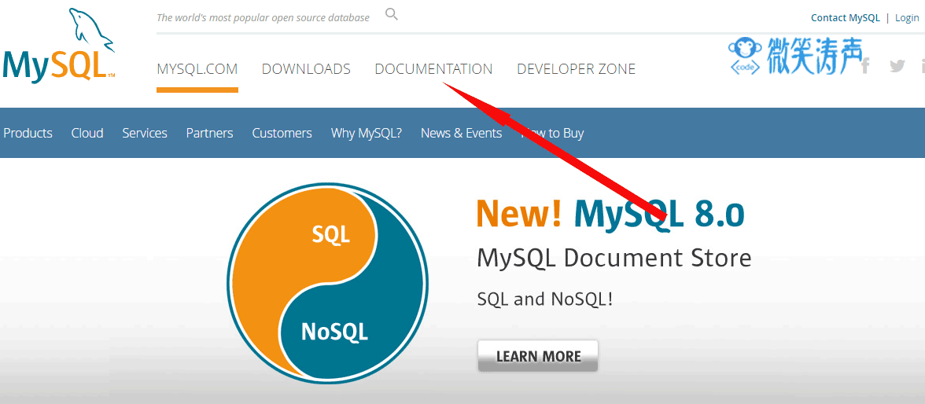Click the open source database tagline
This screenshot has width=925, height=404.
point(263,18)
